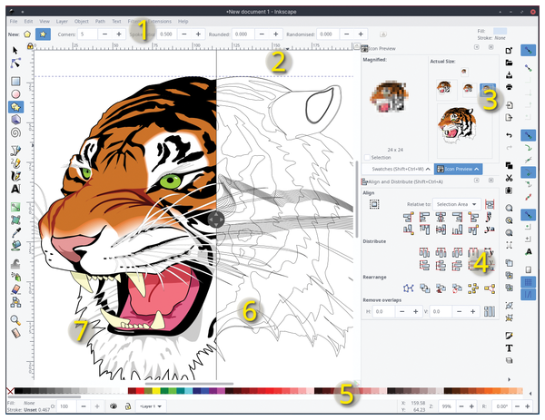This screenshot has height=420, width=545.
Task: Select the Text tool in toolbox
Action: pos(15,189)
